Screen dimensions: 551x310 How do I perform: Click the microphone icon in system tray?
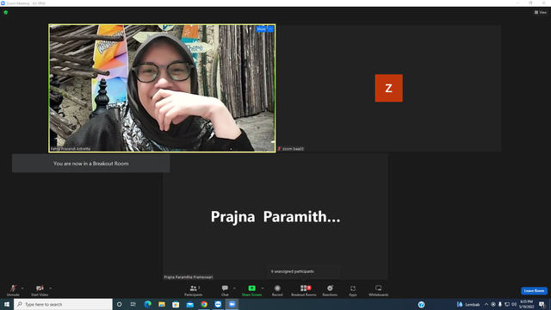tap(500, 304)
